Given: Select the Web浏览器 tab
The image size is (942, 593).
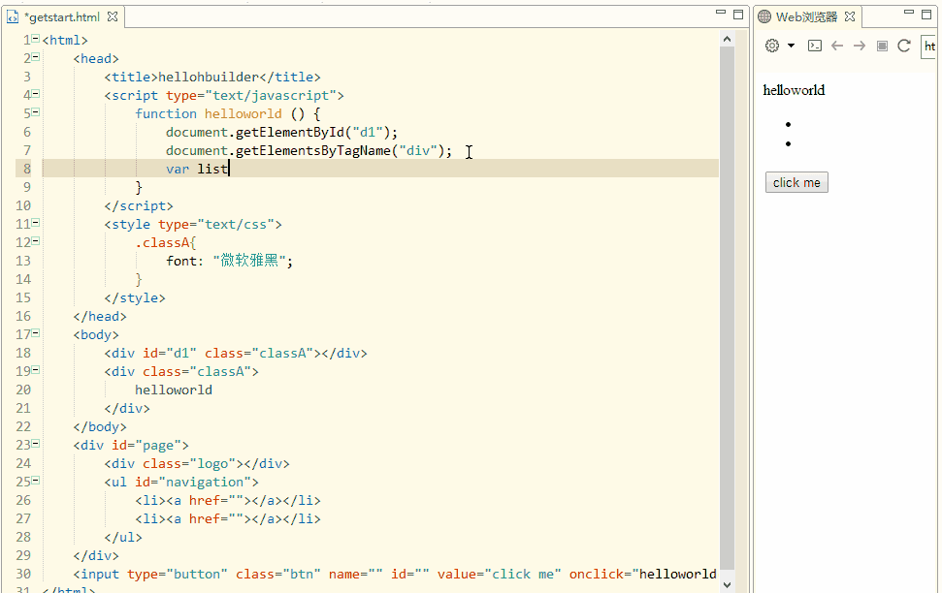Looking at the screenshot, I should coord(806,16).
